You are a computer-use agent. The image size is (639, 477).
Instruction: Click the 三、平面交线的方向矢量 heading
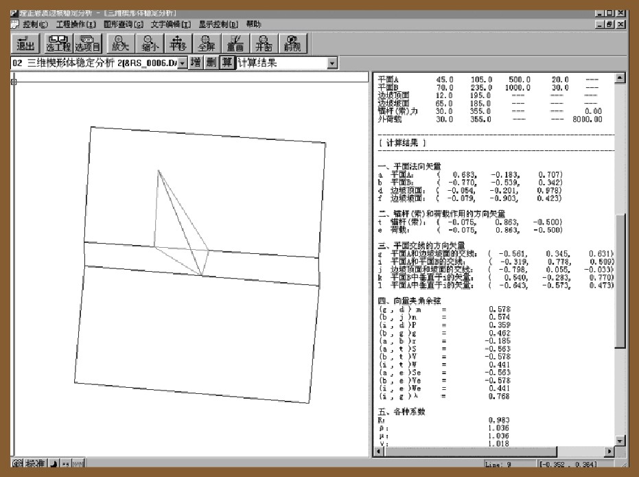coord(421,245)
